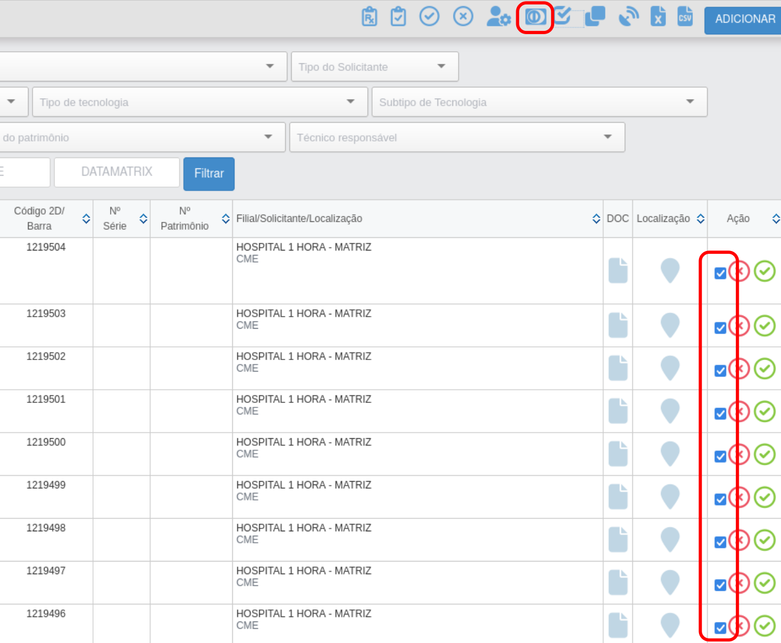The height and width of the screenshot is (643, 781).
Task: Click the DATAMATRIX input field
Action: coord(117,172)
